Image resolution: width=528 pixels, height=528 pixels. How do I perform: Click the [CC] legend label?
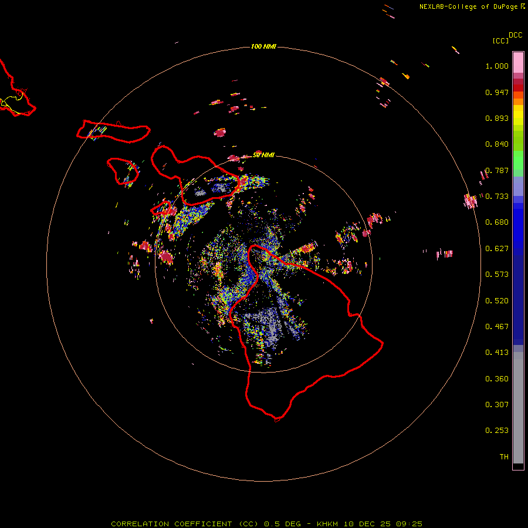point(500,40)
